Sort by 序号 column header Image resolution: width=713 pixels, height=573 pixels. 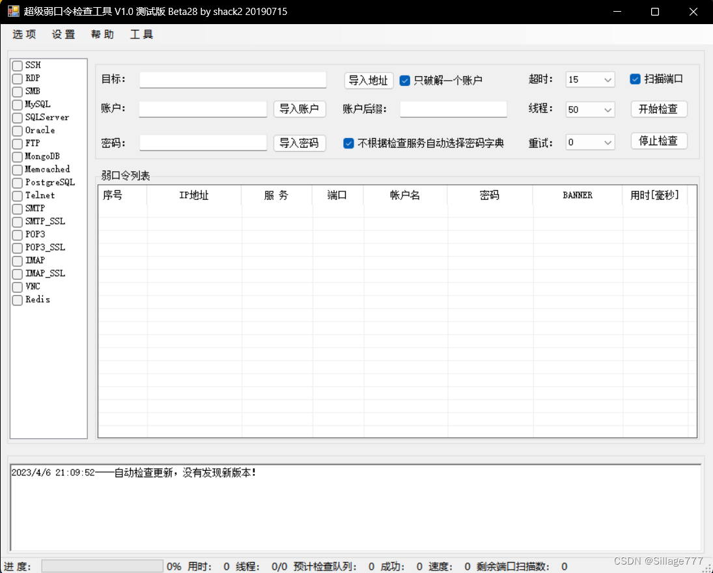click(x=122, y=195)
